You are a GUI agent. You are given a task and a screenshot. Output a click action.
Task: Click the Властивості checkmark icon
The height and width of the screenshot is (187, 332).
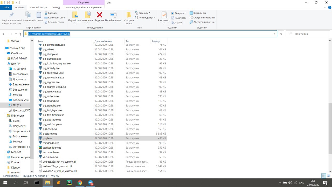(164, 15)
